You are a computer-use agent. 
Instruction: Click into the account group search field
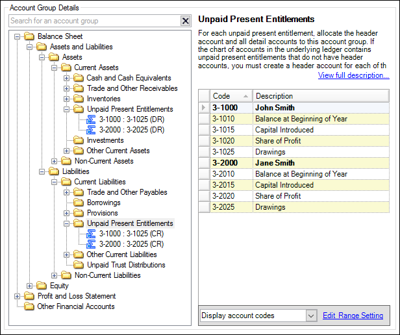point(94,21)
